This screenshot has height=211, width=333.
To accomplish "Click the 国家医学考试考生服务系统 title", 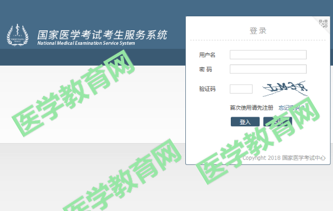I will pos(102,35).
